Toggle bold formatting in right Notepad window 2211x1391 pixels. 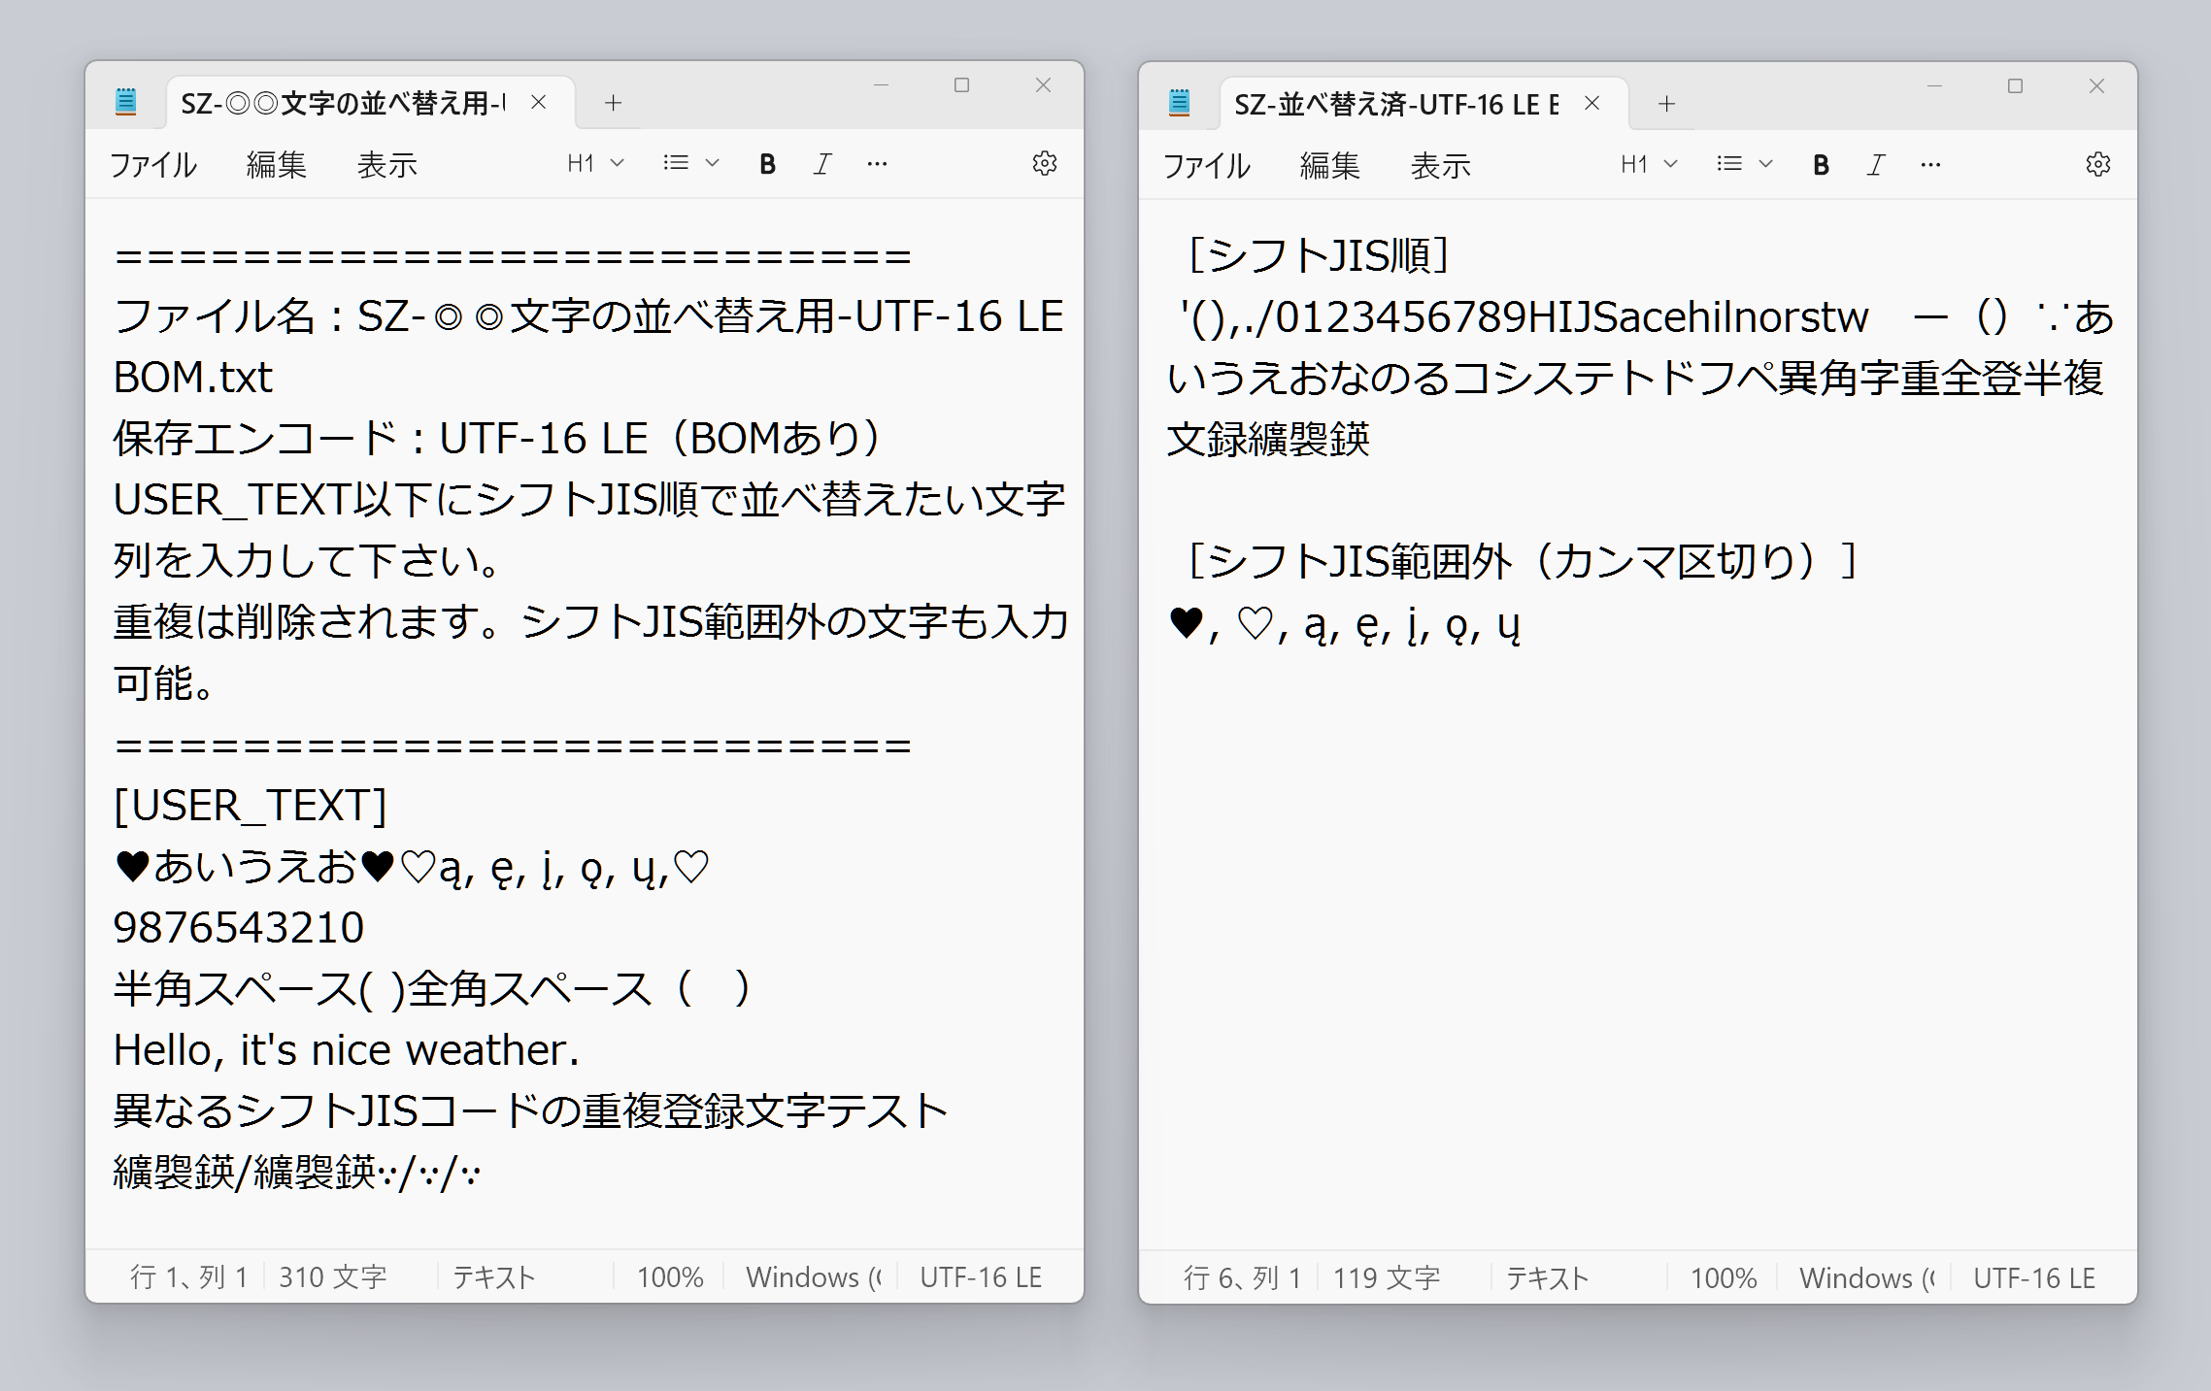point(1821,165)
